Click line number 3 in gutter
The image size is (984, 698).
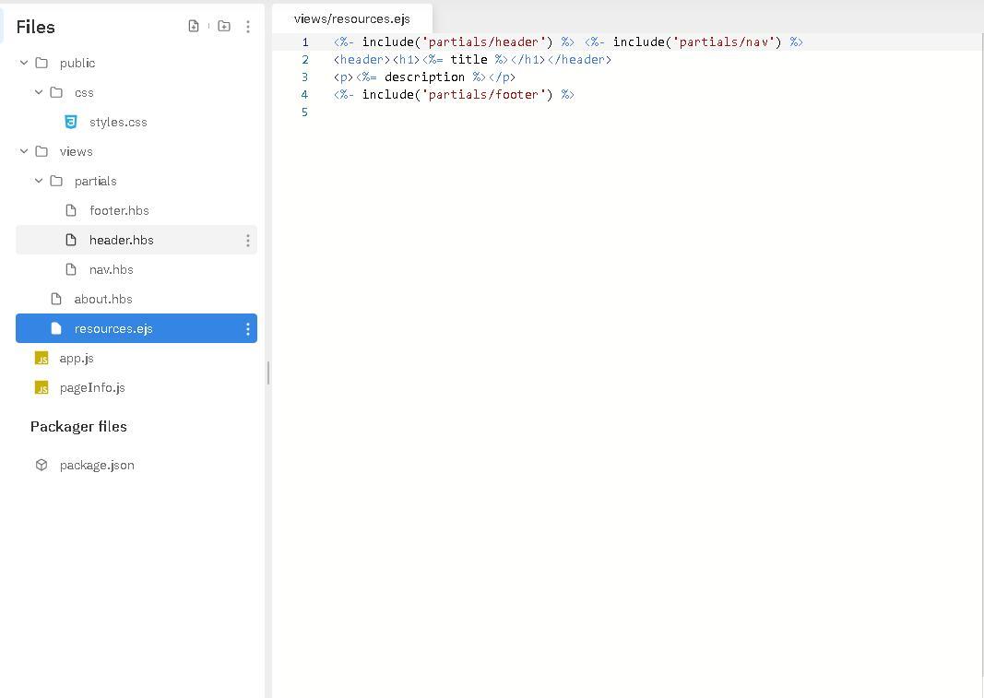[305, 77]
